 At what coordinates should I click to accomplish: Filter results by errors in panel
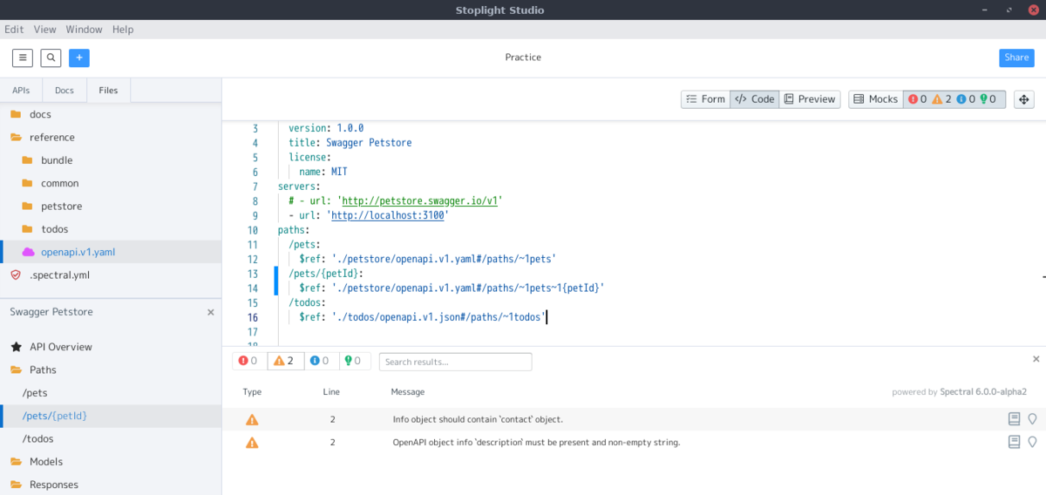click(249, 361)
